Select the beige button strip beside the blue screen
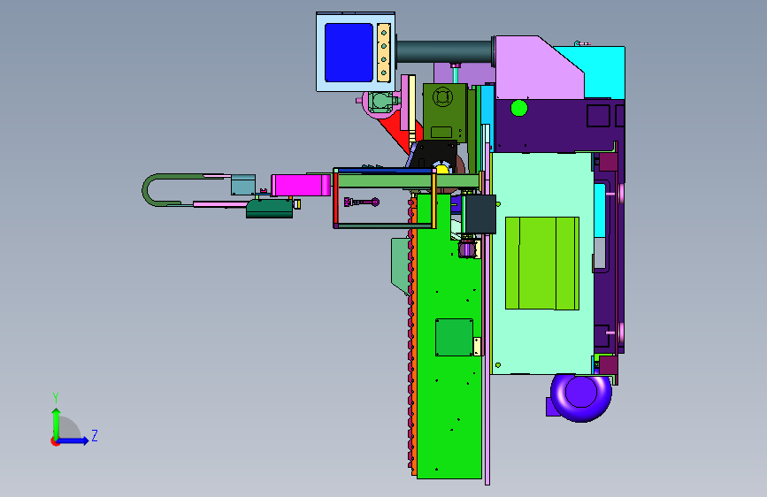 (x=384, y=52)
